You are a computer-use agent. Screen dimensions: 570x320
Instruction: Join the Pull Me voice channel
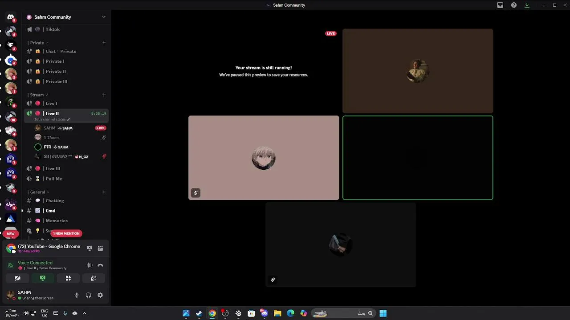[x=66, y=179]
